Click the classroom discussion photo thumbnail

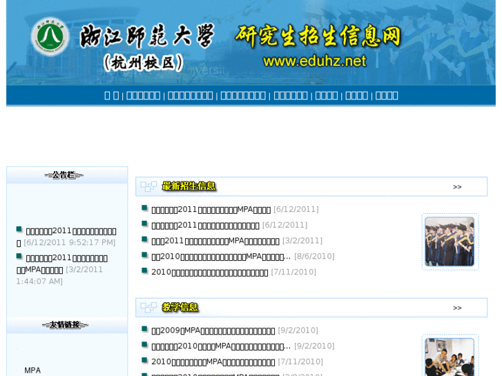450,357
